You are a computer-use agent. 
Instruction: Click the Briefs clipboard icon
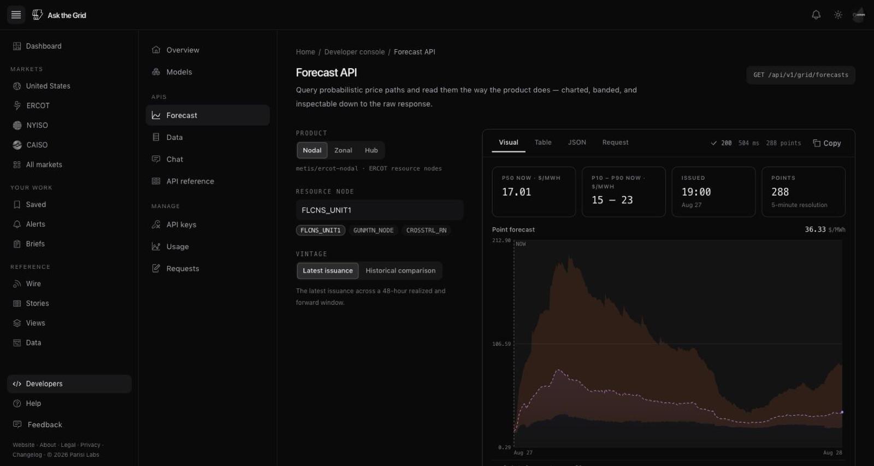(17, 244)
